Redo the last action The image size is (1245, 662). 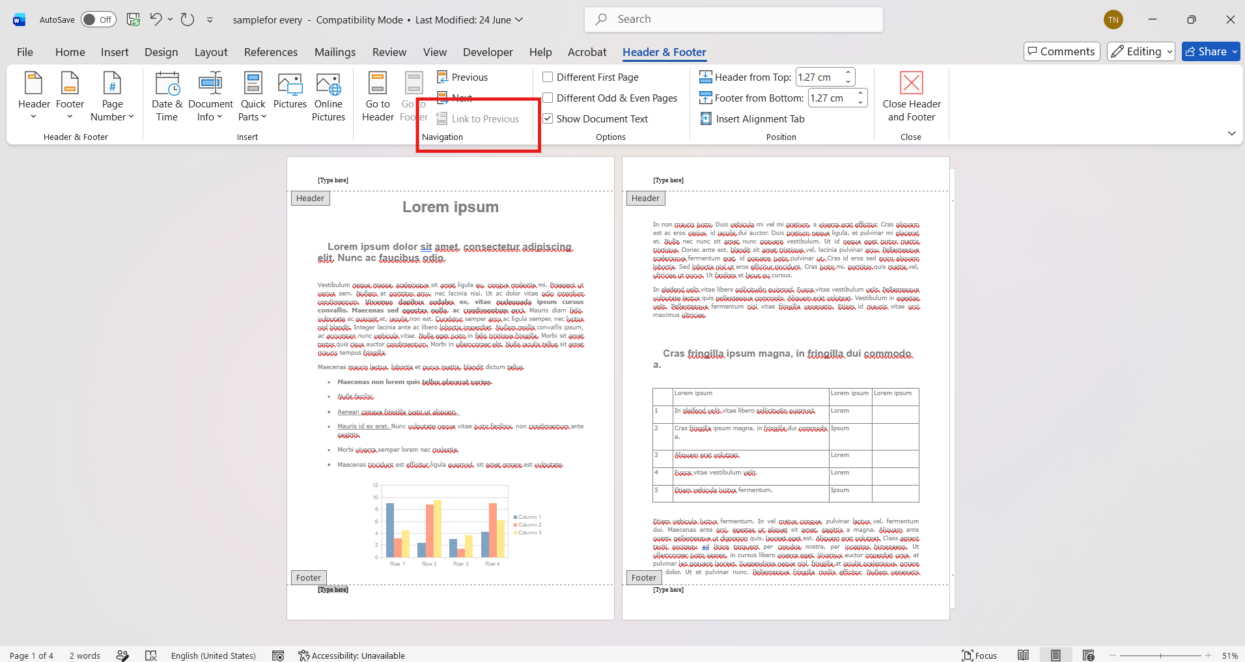[x=188, y=20]
